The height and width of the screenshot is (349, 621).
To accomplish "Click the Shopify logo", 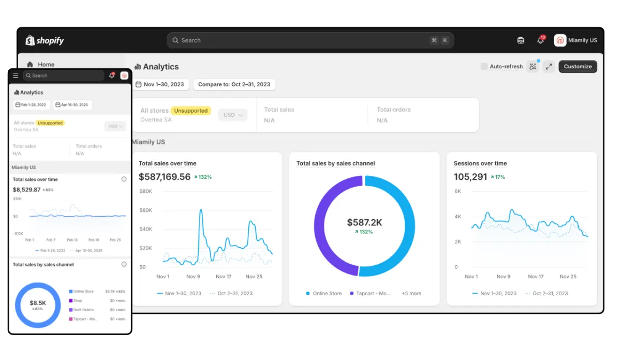I will click(x=45, y=40).
